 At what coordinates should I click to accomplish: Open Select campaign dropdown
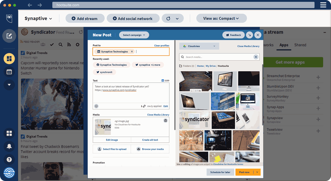(134, 35)
